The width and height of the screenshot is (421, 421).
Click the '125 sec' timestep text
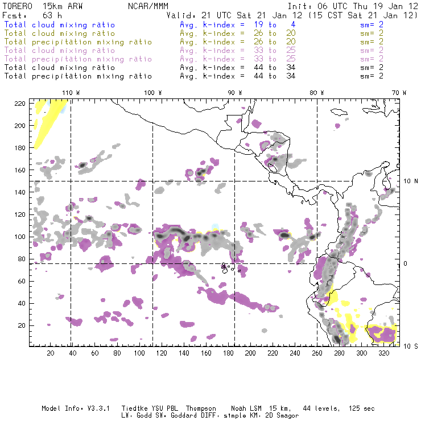[362, 408]
